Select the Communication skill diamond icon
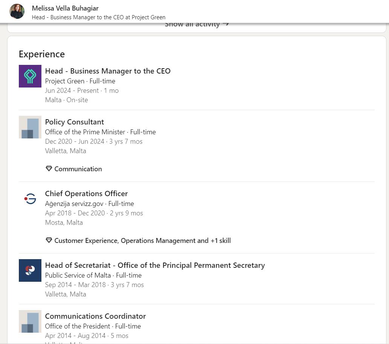389x344 pixels. (x=49, y=169)
